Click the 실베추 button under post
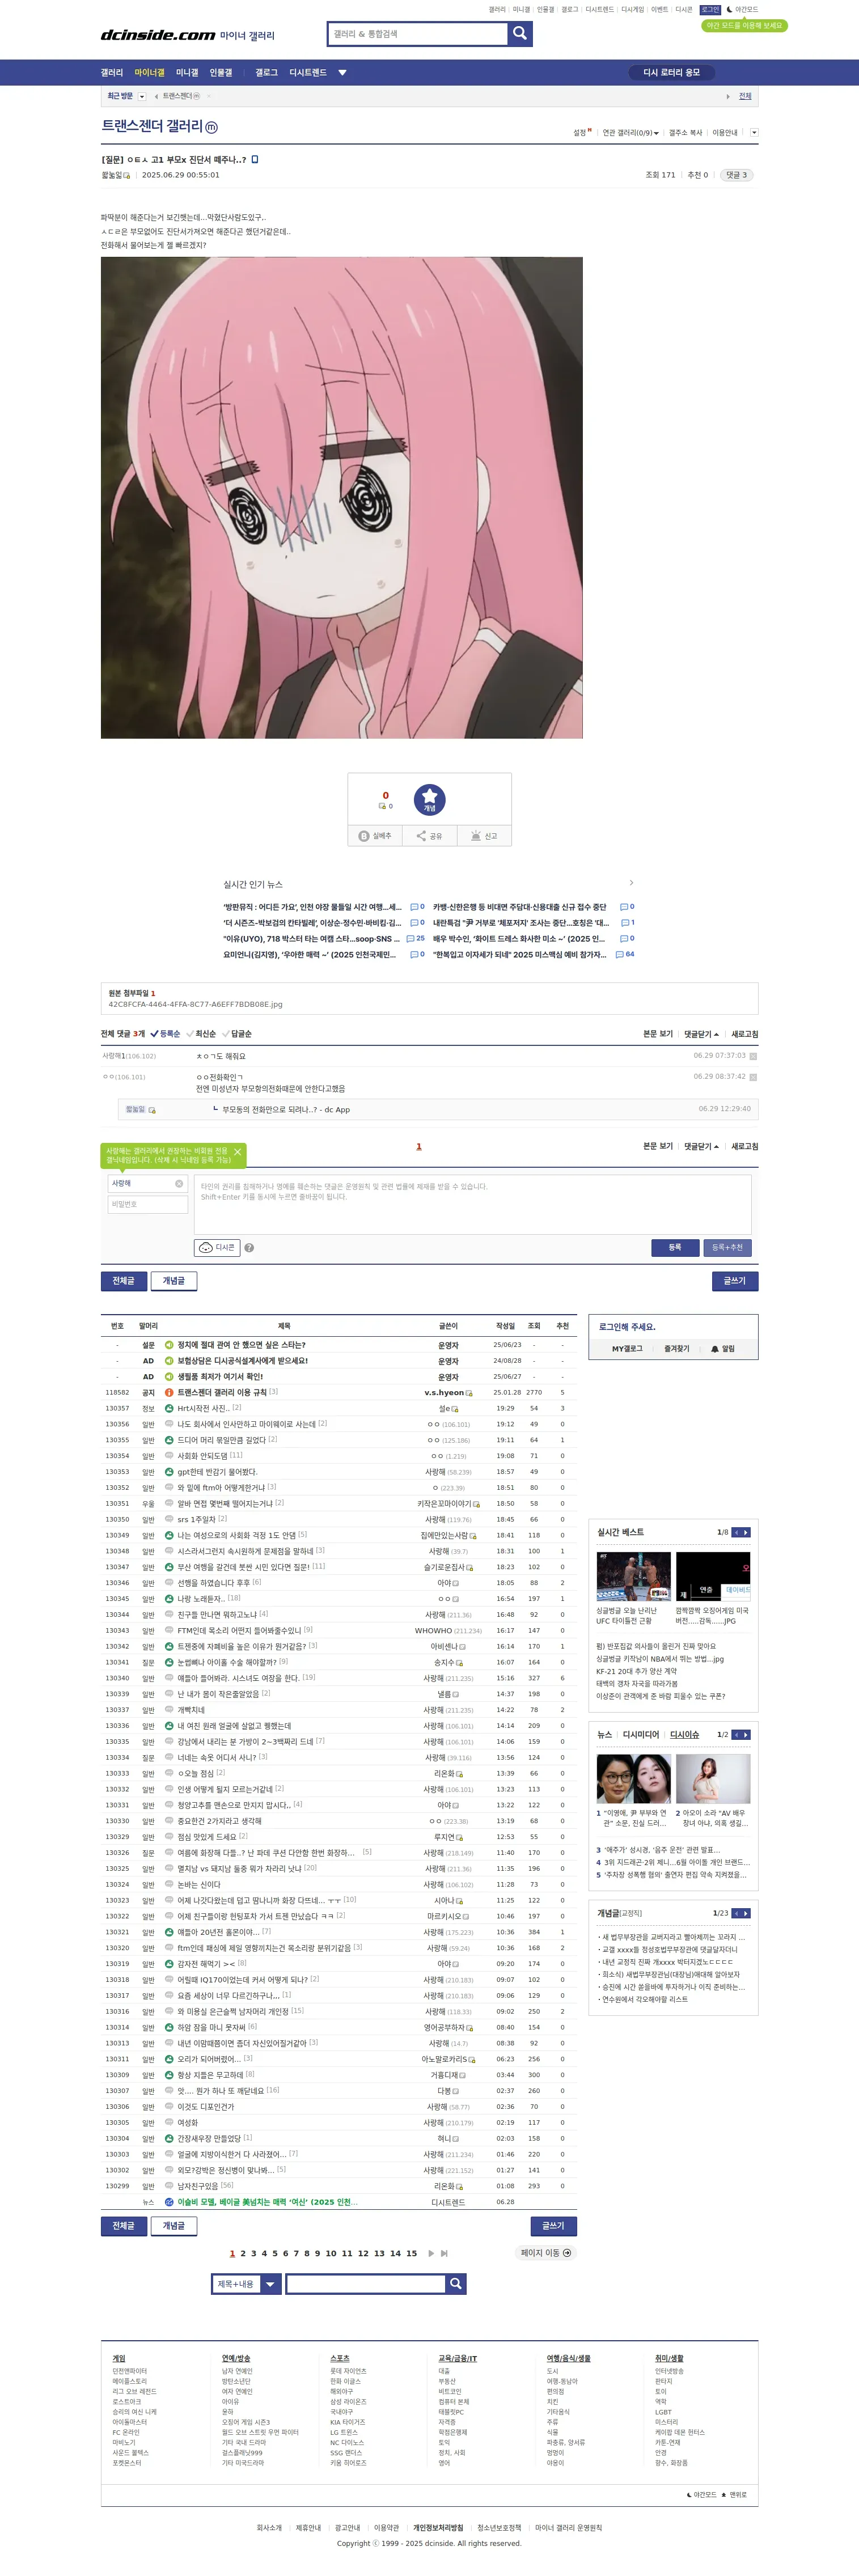 tap(375, 836)
